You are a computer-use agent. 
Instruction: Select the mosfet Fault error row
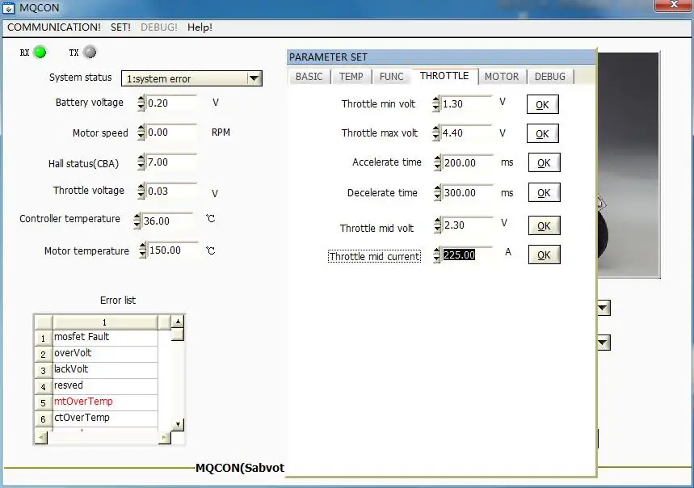point(105,337)
